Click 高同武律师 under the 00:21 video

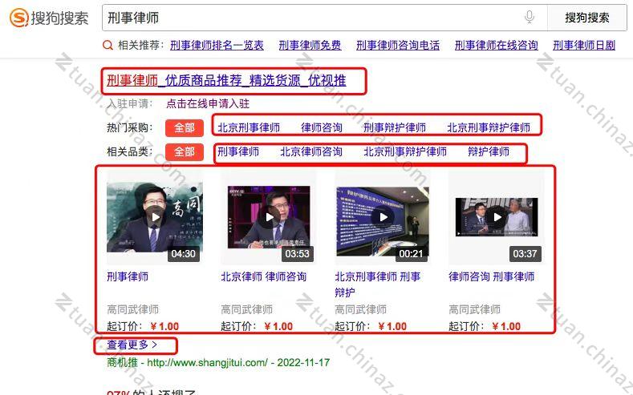coord(360,309)
